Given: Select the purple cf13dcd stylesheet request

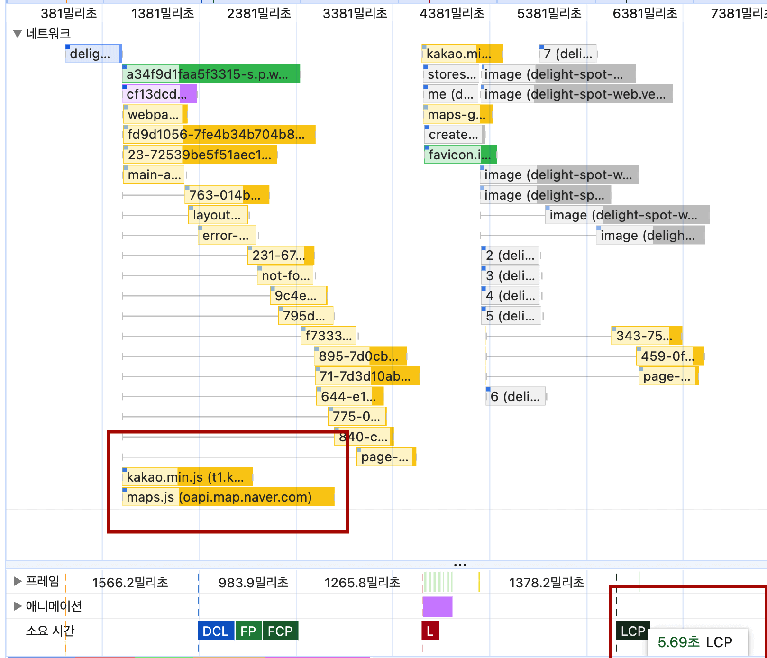Looking at the screenshot, I should (159, 94).
